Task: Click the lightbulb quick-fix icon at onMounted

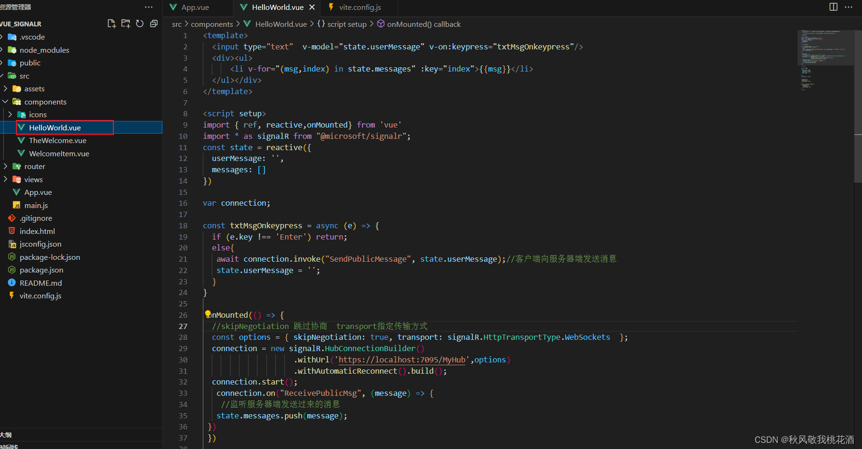Action: coord(208,314)
